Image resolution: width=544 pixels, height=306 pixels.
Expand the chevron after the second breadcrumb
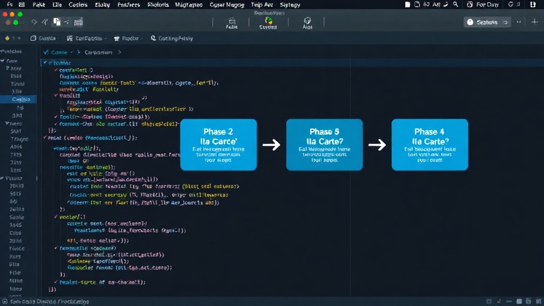[120, 53]
